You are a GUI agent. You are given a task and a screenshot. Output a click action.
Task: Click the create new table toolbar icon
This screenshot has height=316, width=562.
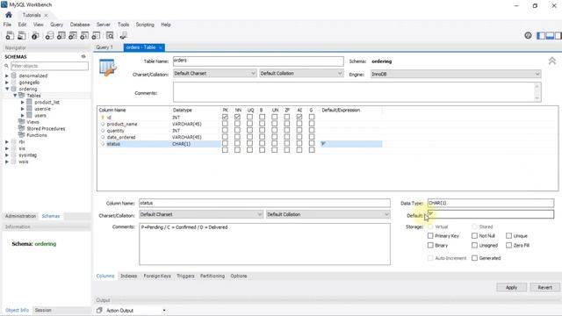[x=61, y=35]
